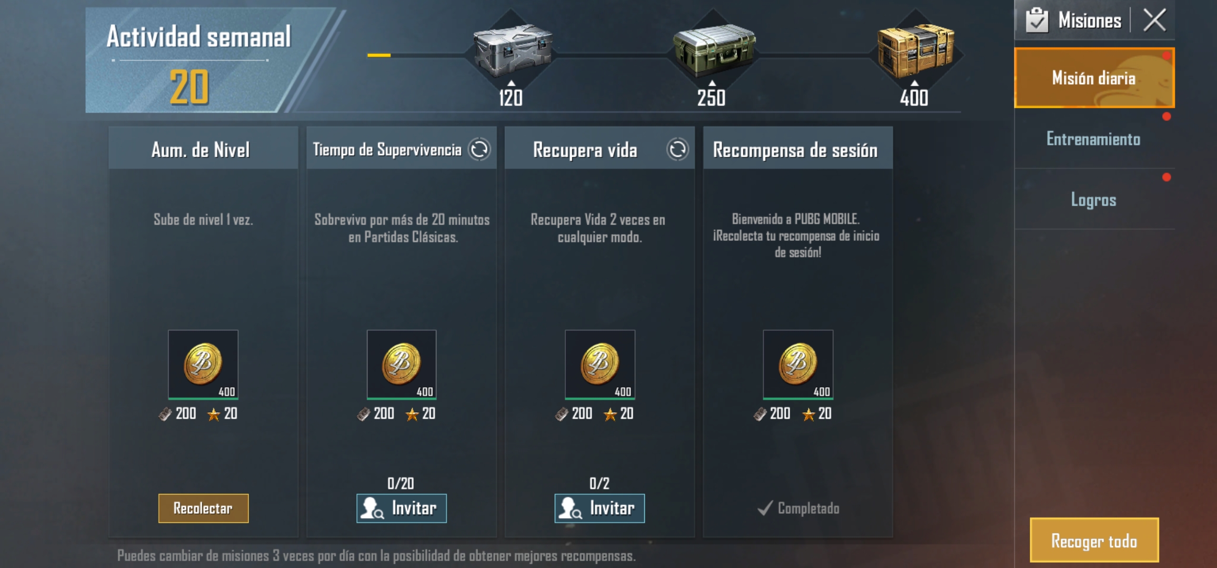This screenshot has width=1217, height=568.
Task: Tap the Recoger todo button
Action: 1094,540
